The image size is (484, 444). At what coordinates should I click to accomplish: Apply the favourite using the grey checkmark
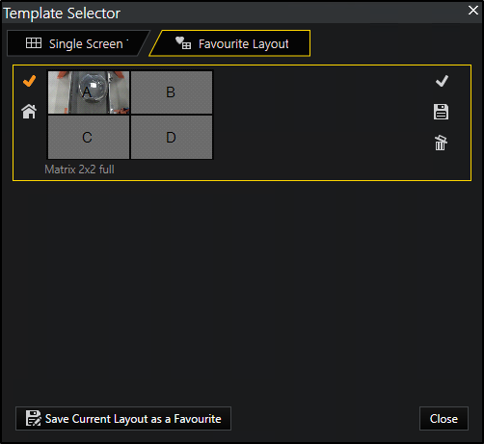click(442, 81)
